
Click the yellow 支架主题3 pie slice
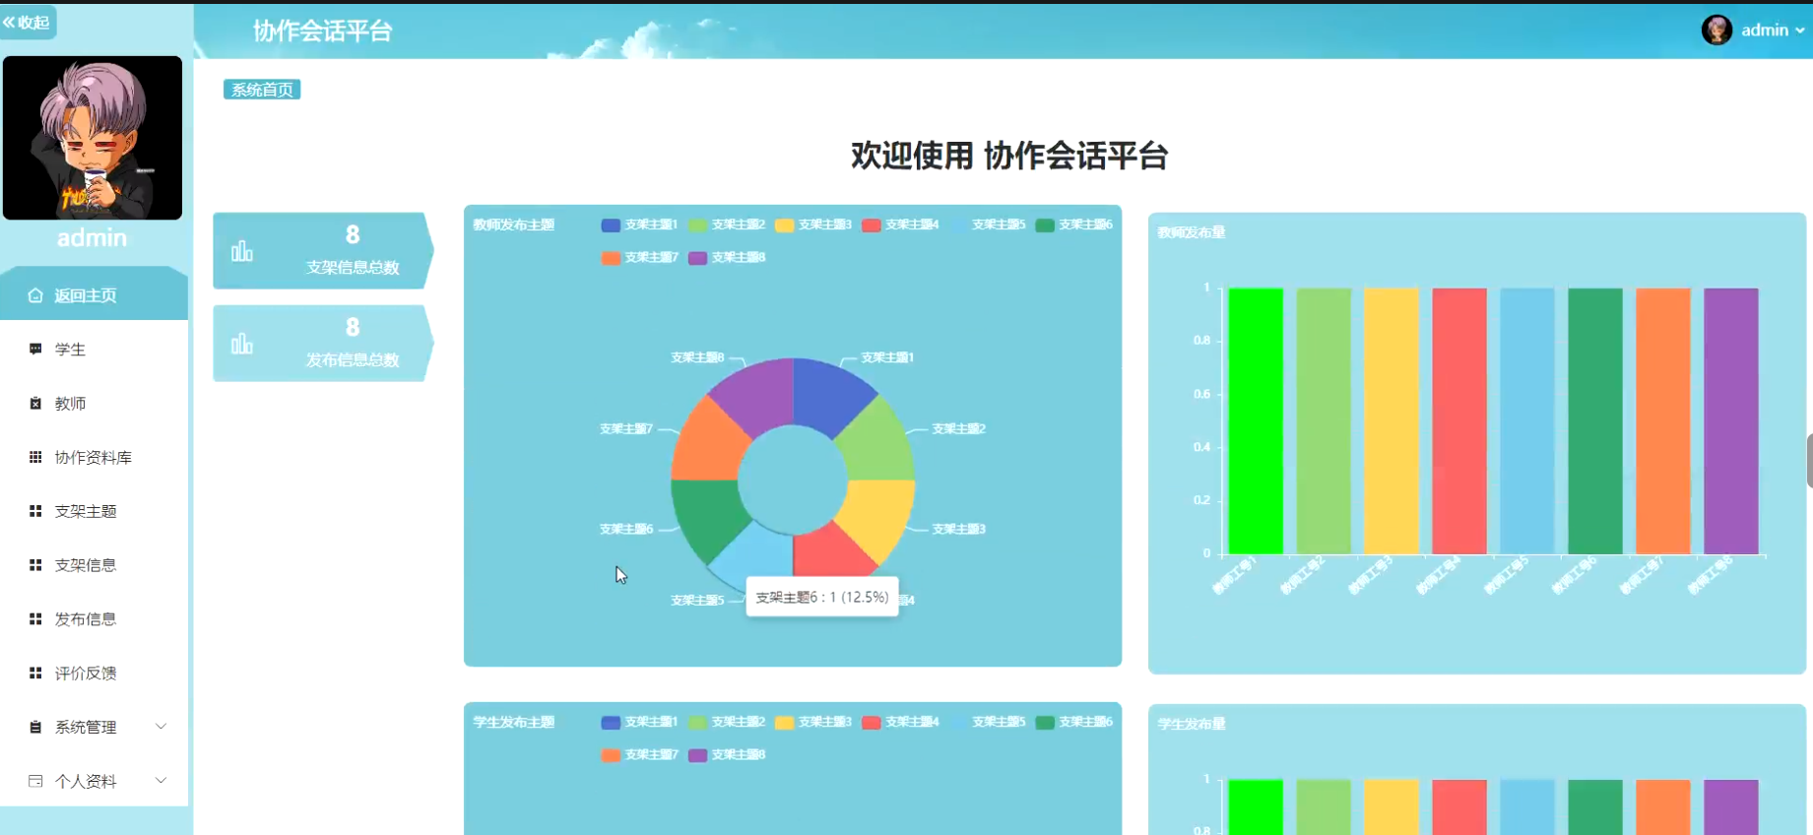876,514
